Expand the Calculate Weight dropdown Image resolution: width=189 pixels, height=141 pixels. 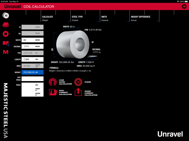[x=55, y=19]
